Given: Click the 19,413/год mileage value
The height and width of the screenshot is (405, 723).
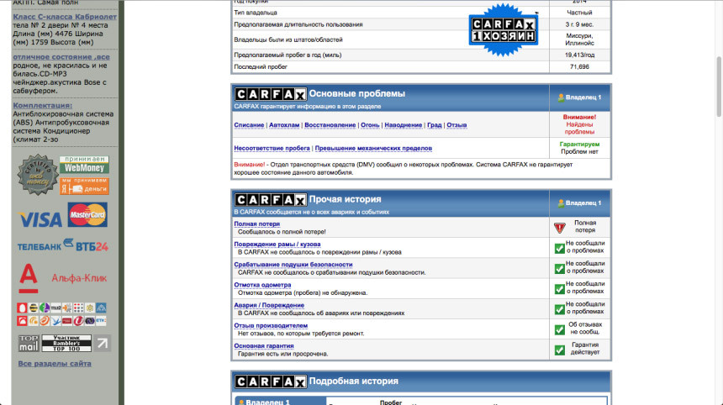Looking at the screenshot, I should click(x=579, y=55).
